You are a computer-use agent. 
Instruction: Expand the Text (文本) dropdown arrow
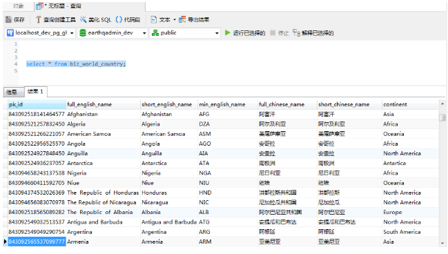pos(175,20)
